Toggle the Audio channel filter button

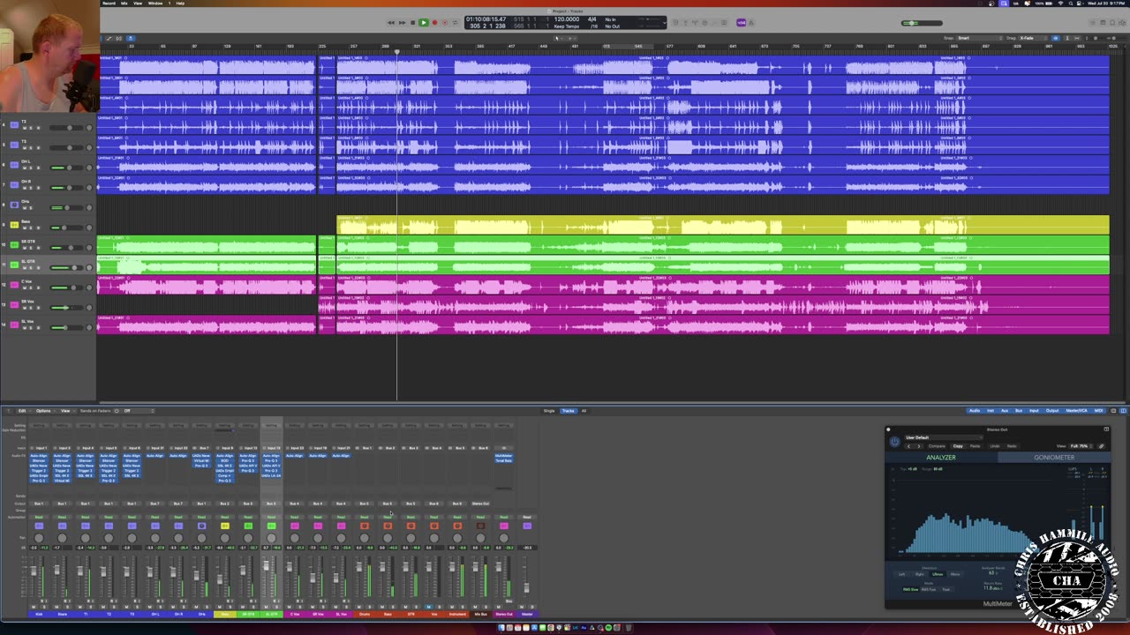[975, 411]
